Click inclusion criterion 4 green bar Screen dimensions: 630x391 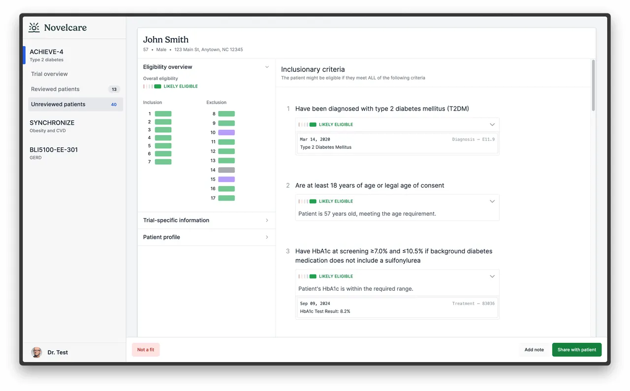(x=163, y=138)
